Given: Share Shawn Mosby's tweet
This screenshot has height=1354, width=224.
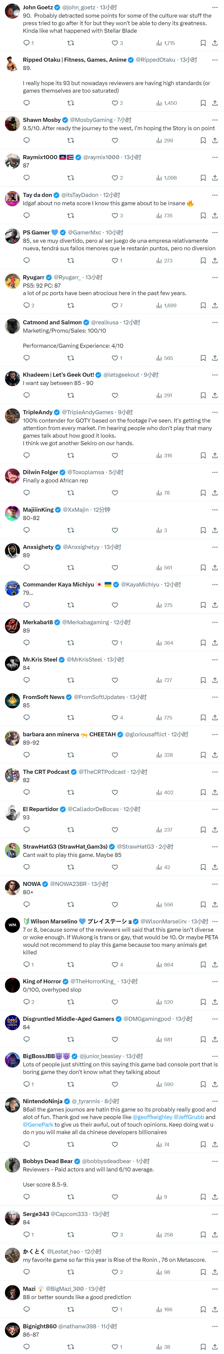Looking at the screenshot, I should (214, 140).
